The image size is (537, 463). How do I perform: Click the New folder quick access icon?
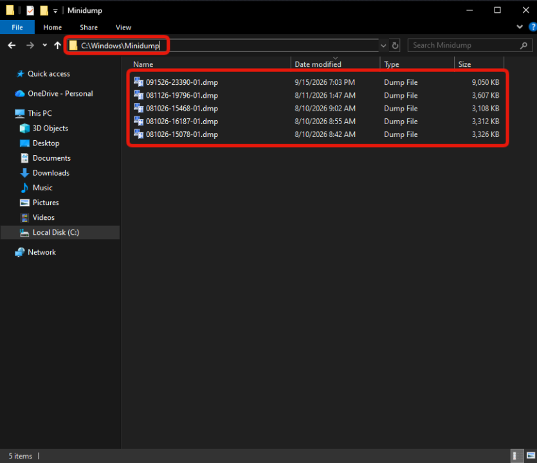click(44, 11)
